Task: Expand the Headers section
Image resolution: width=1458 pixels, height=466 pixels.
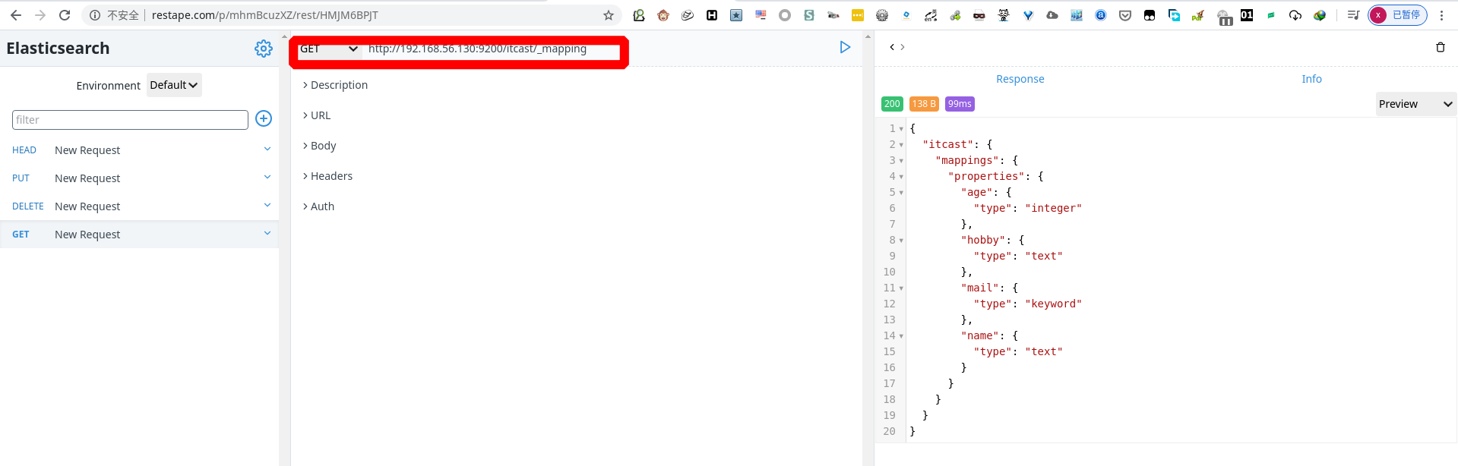Action: pos(327,176)
